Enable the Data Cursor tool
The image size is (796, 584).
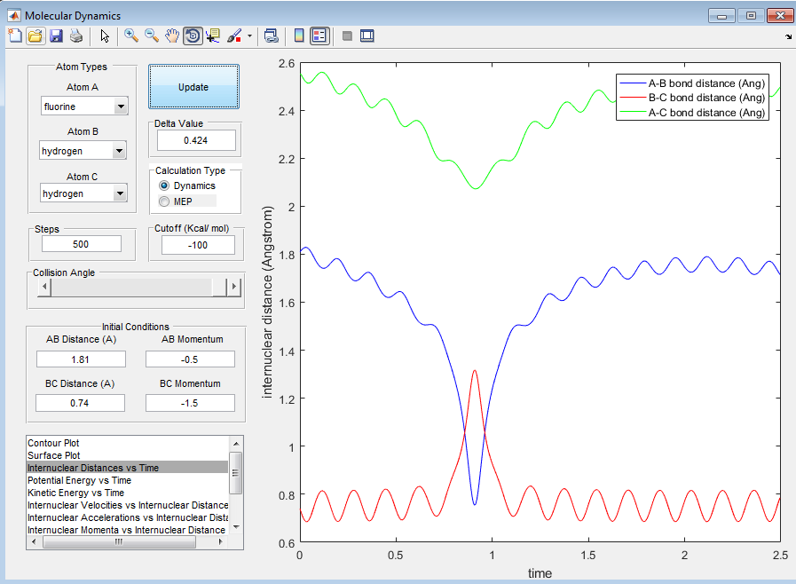tap(213, 36)
